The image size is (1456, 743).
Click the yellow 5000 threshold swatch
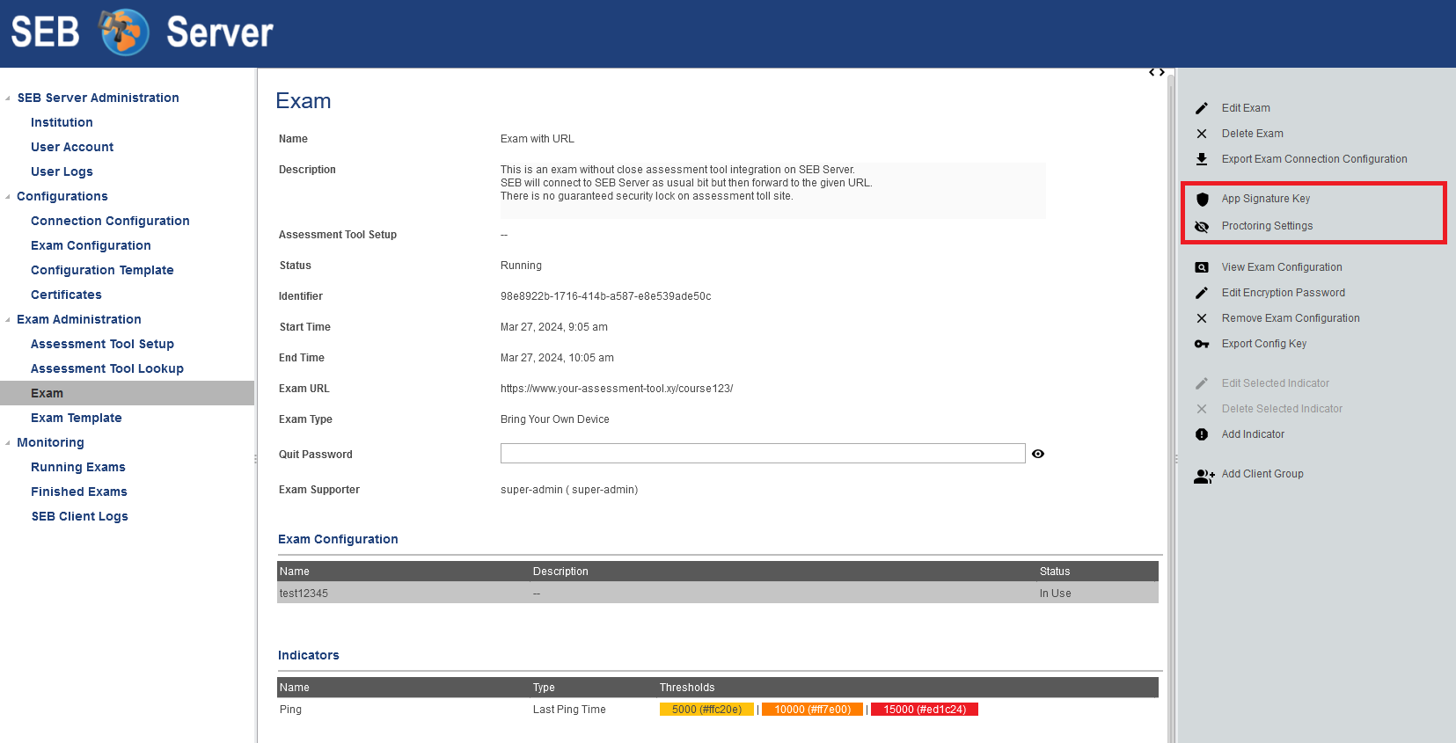(x=706, y=710)
